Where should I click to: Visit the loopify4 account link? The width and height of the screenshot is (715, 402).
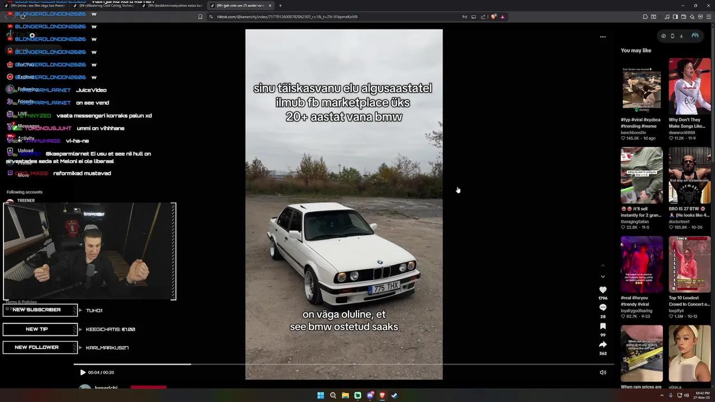676,310
